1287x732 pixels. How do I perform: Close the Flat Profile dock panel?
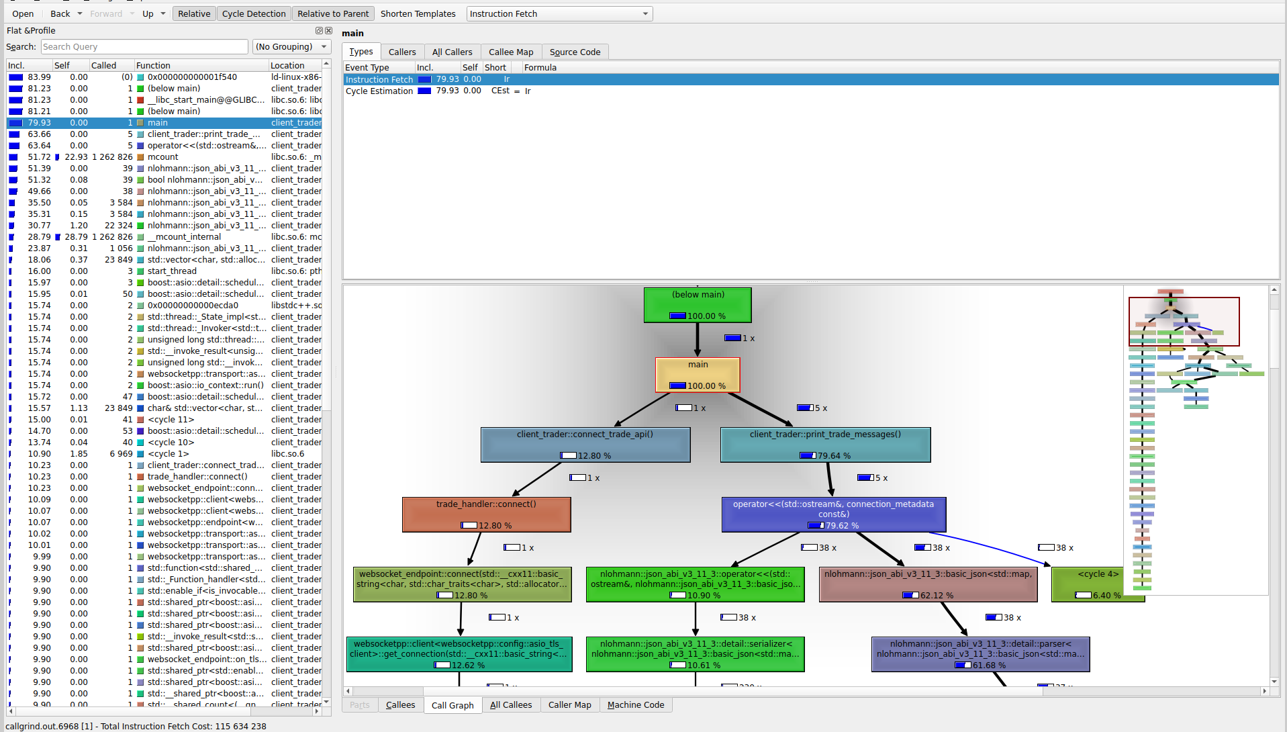pos(328,31)
